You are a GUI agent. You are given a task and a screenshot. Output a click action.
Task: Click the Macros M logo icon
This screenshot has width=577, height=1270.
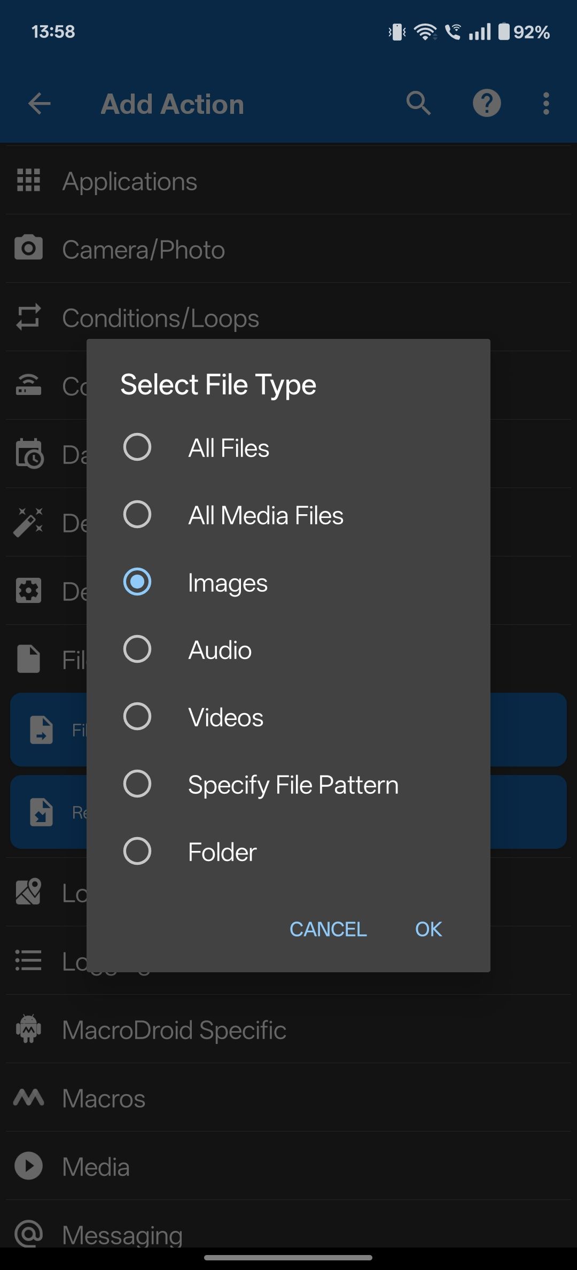(29, 1097)
